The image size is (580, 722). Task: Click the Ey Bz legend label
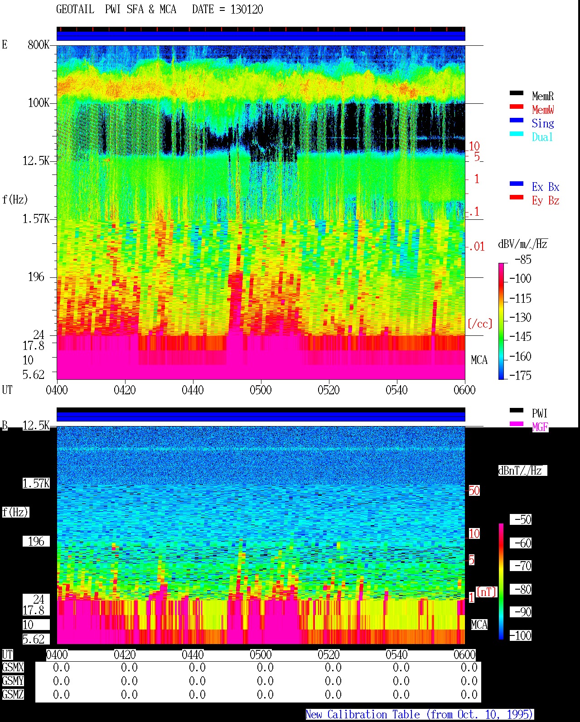(546, 200)
